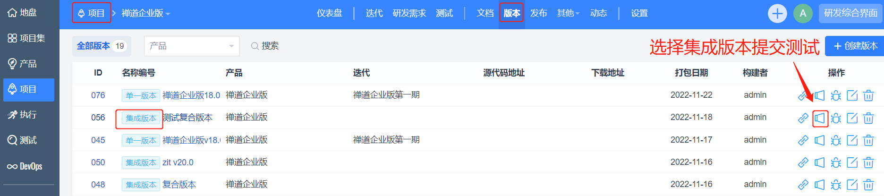View bugs icon for build 050
The width and height of the screenshot is (884, 196).
(836, 162)
